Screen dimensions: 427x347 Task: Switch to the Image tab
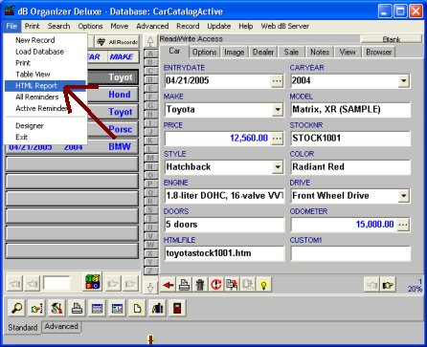235,53
